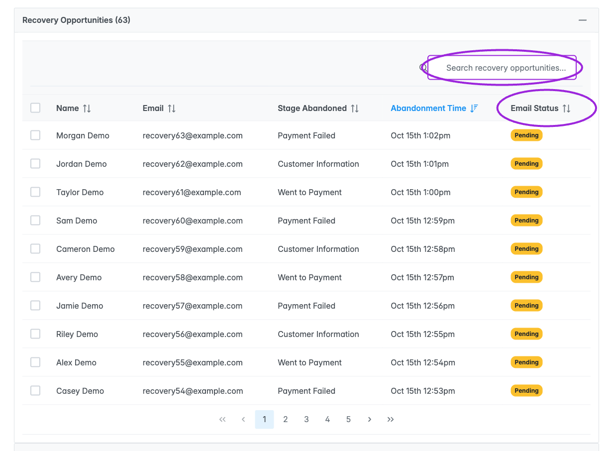Open page 5 of results
The width and height of the screenshot is (612, 451).
[348, 420]
